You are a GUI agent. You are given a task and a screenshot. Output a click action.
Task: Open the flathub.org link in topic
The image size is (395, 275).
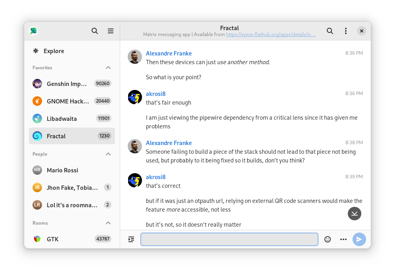pyautogui.click(x=271, y=34)
